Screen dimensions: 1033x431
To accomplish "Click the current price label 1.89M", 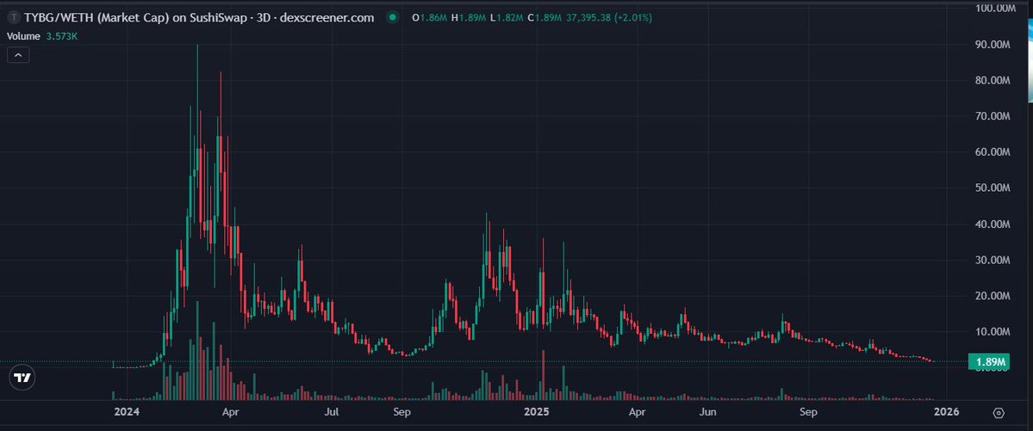I will tap(990, 362).
